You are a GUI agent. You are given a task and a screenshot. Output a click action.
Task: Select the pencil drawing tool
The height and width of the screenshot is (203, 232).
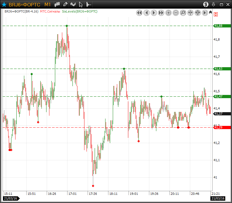coord(65,4)
